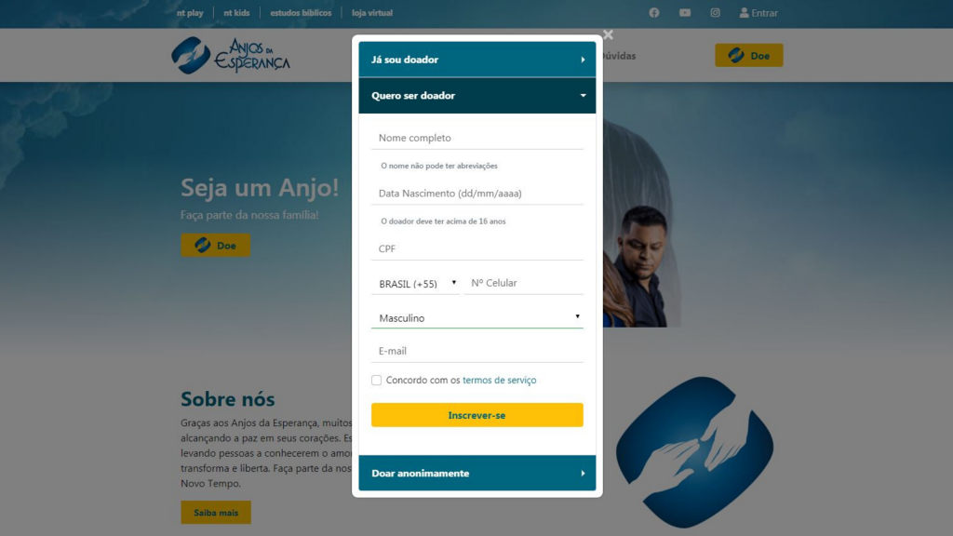953x536 pixels.
Task: Open the Masculino gender dropdown
Action: 477,318
